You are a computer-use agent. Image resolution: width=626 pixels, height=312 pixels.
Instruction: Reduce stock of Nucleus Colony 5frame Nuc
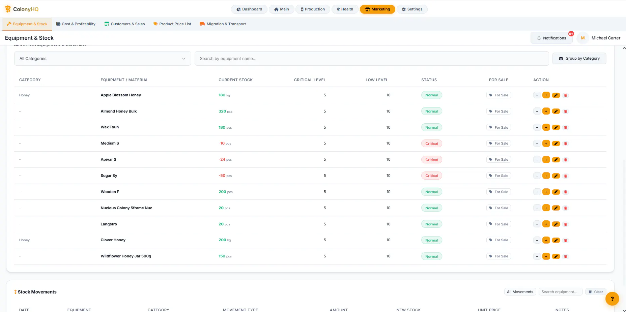(537, 208)
